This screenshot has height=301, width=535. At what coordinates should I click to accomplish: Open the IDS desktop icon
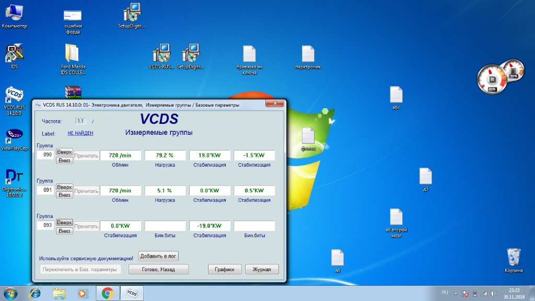14,54
